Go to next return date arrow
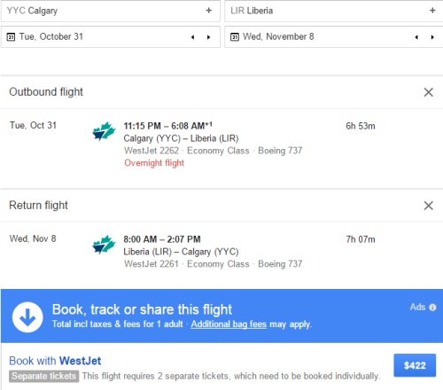The width and height of the screenshot is (443, 390). point(432,37)
